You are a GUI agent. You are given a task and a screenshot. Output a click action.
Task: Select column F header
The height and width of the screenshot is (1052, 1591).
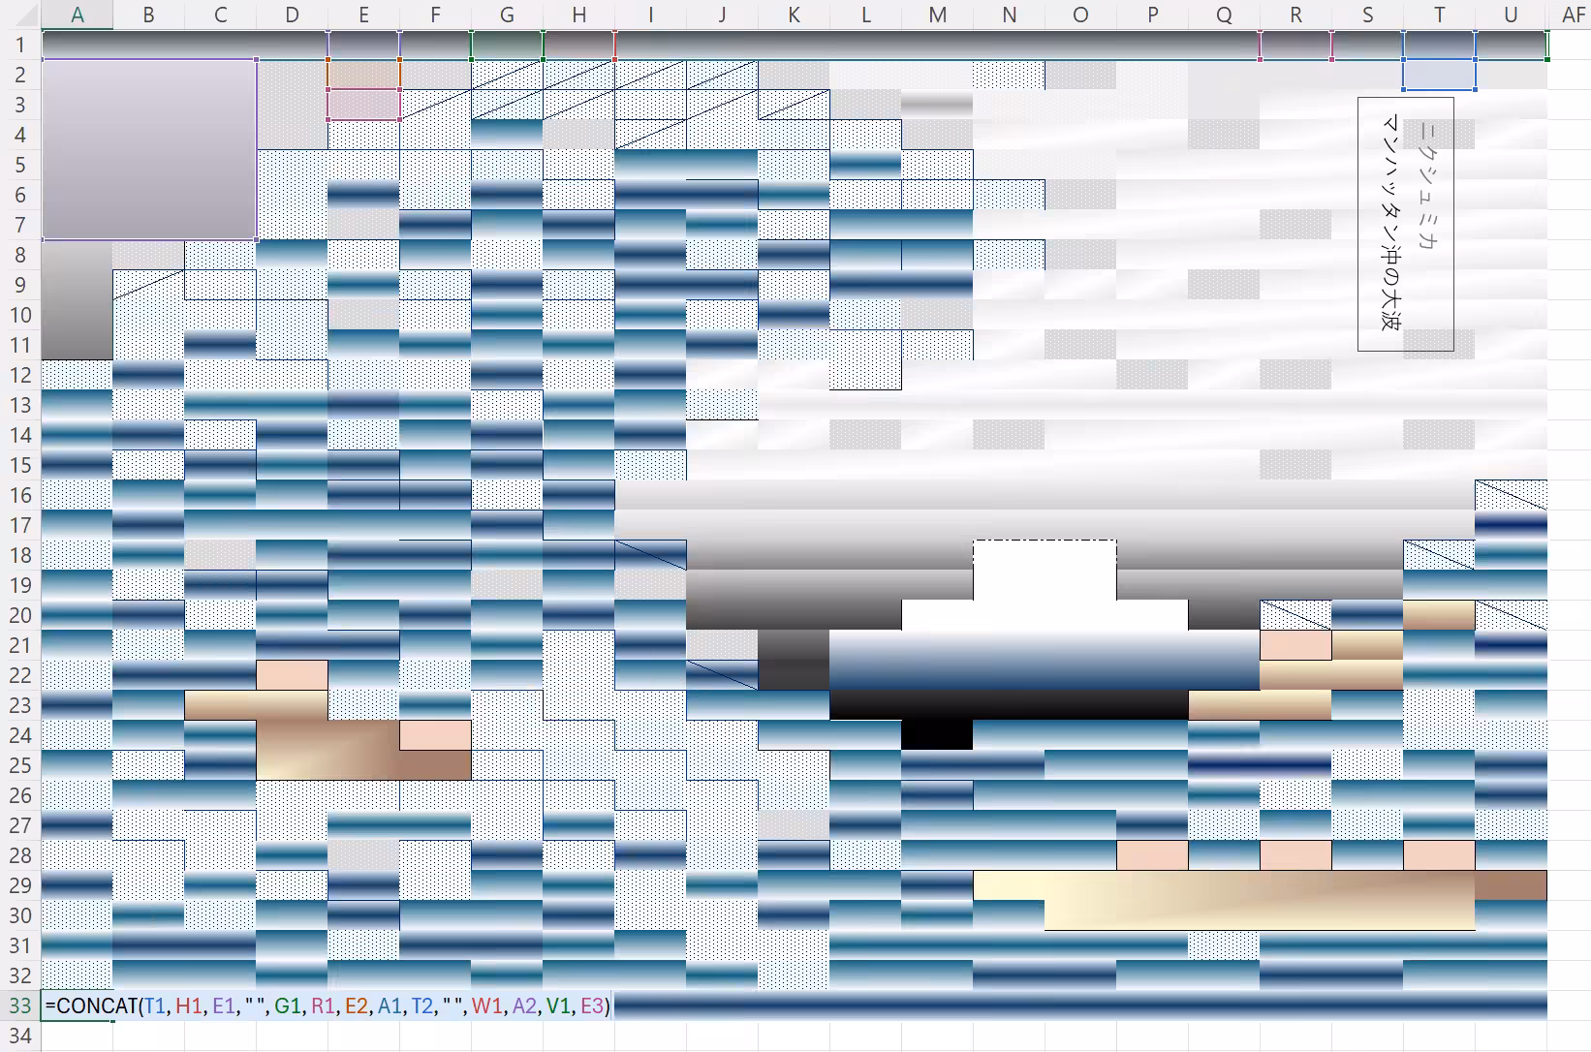point(435,15)
